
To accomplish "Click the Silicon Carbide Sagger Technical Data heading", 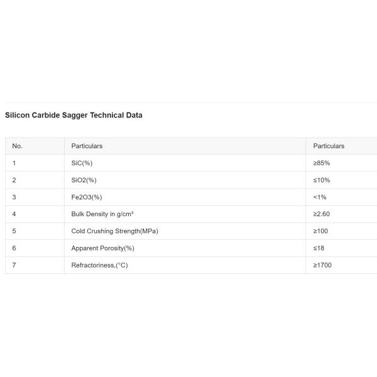I will coord(74,115).
